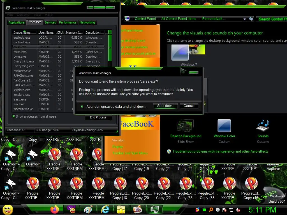Click the process list scrollbar thumb
This screenshot has height=215, width=287.
(110, 48)
